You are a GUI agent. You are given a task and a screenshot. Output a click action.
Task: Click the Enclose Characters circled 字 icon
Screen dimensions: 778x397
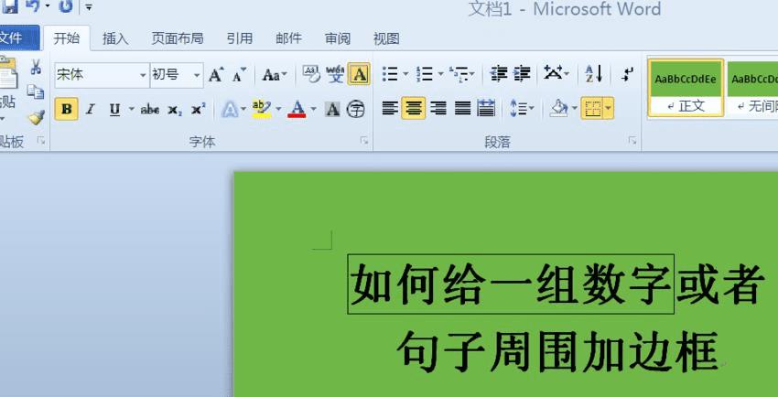click(356, 109)
